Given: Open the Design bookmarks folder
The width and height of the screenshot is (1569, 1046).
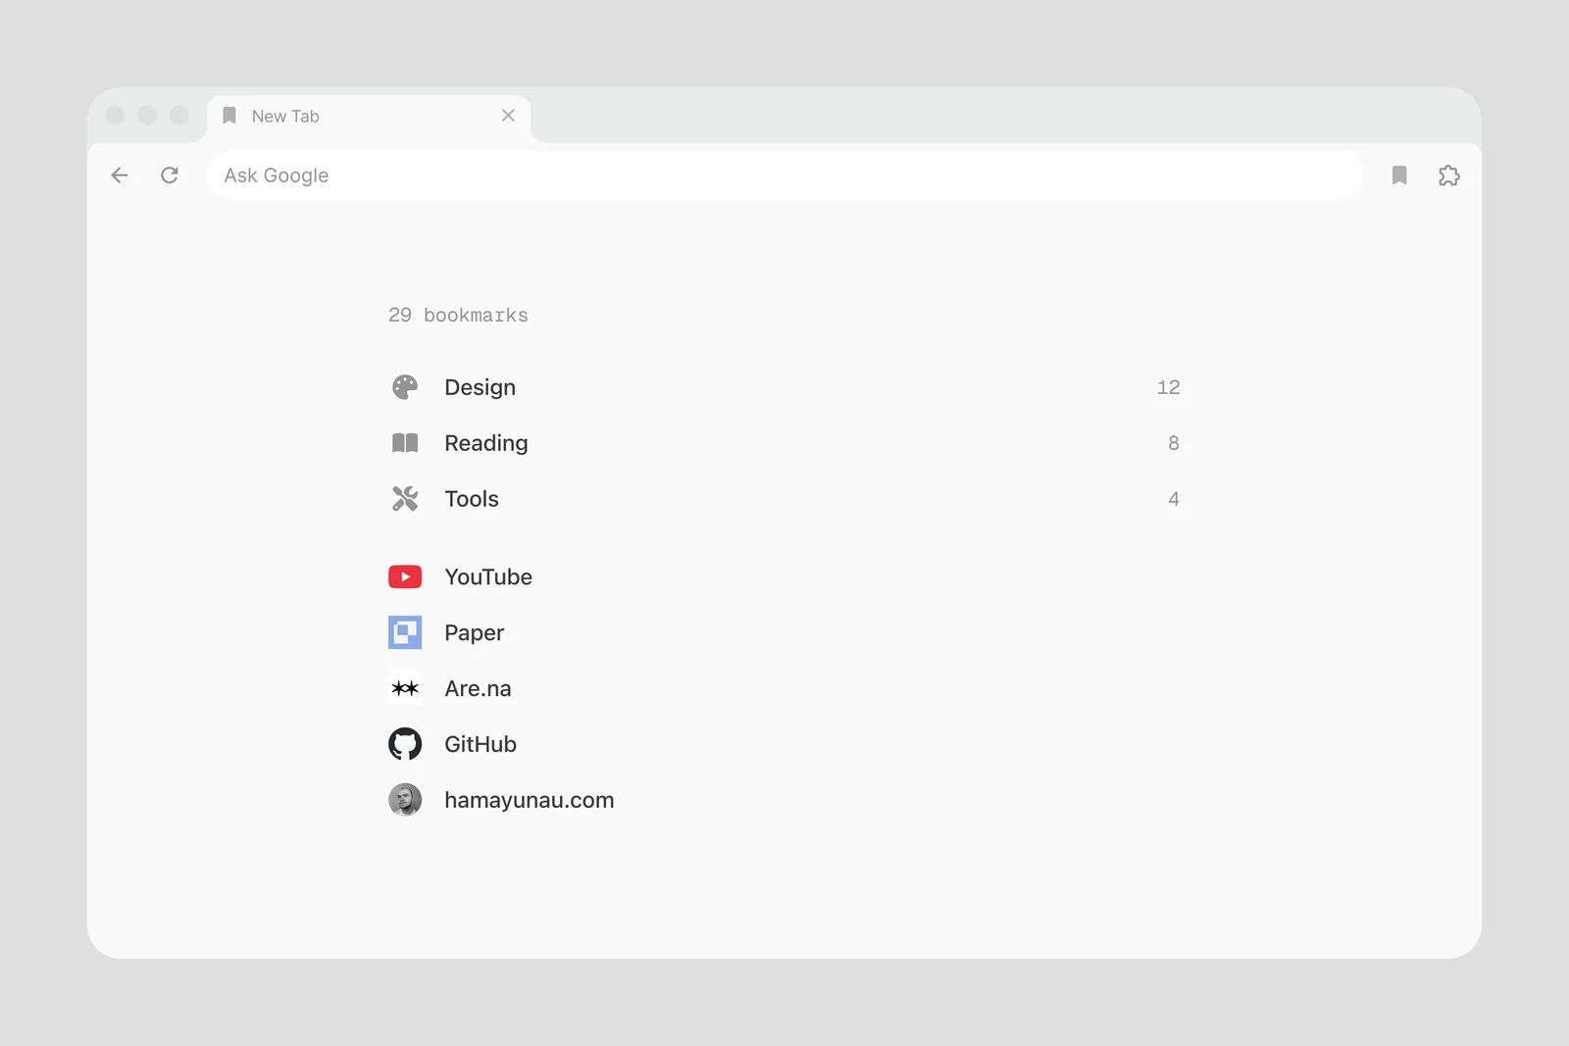Looking at the screenshot, I should (784, 387).
